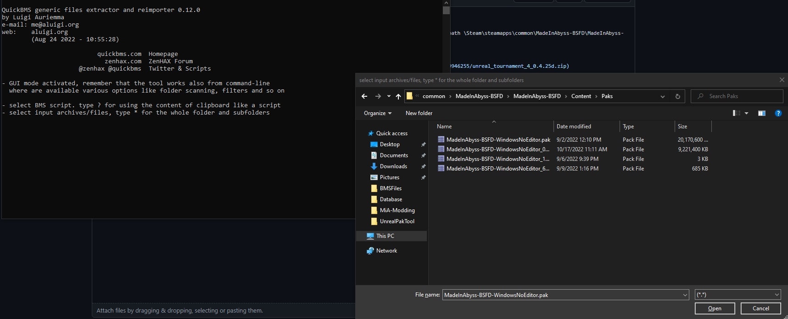Toggle the preview pane icon

tap(761, 113)
